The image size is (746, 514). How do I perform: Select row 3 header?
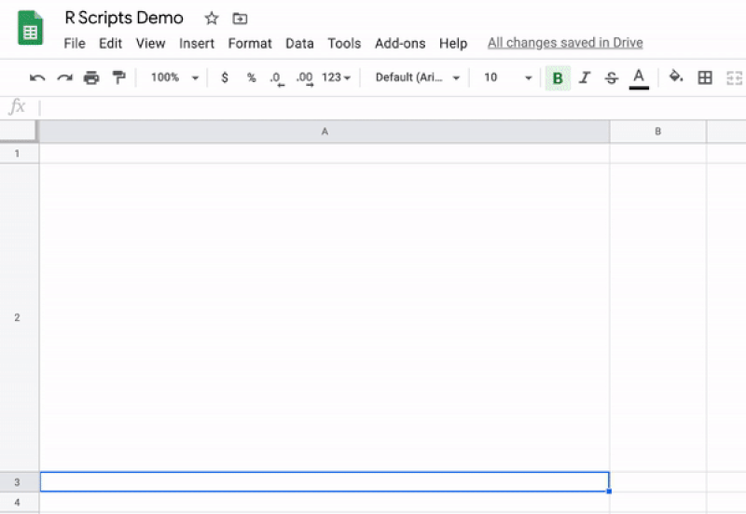pos(17,482)
